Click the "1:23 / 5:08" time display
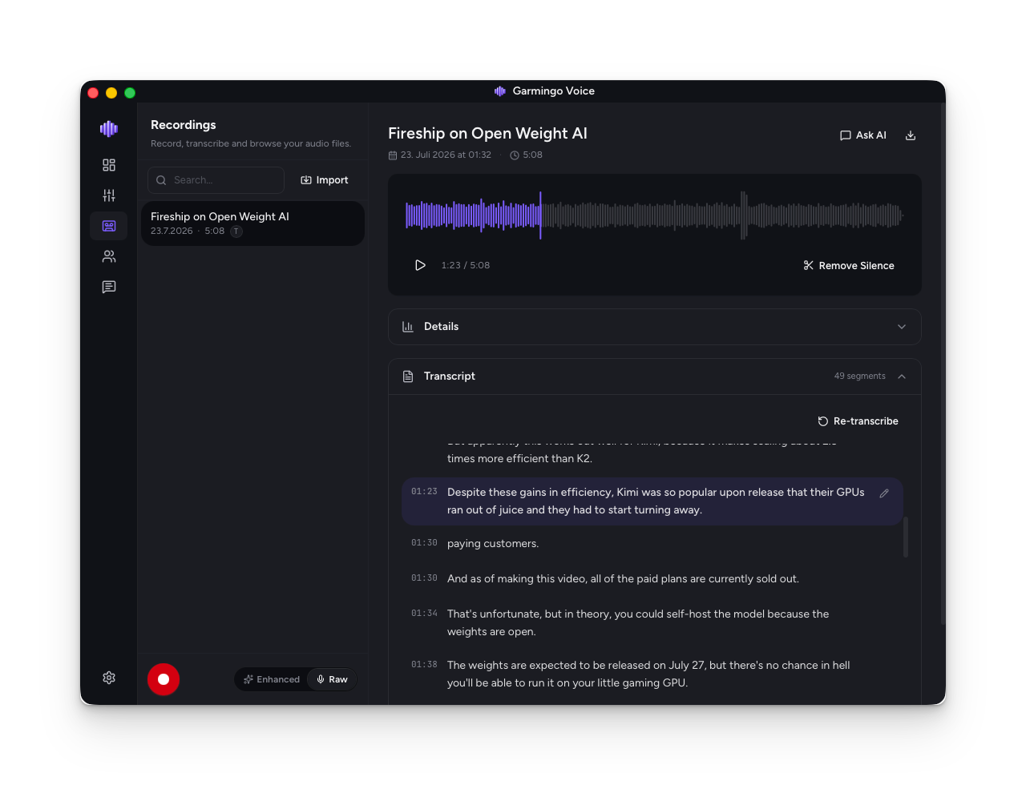 coord(465,265)
